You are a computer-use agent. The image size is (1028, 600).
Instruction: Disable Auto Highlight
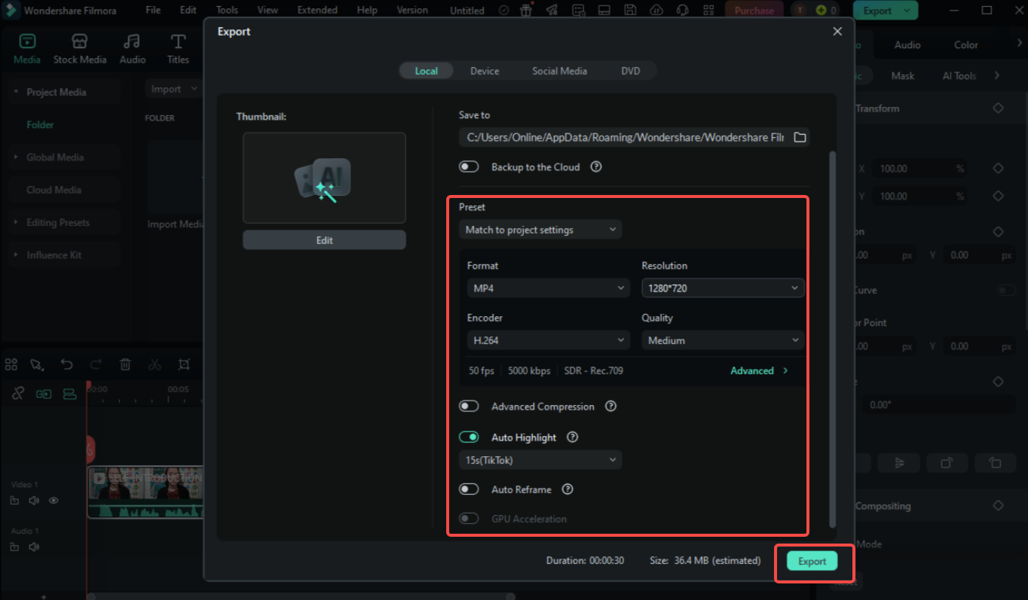point(469,437)
